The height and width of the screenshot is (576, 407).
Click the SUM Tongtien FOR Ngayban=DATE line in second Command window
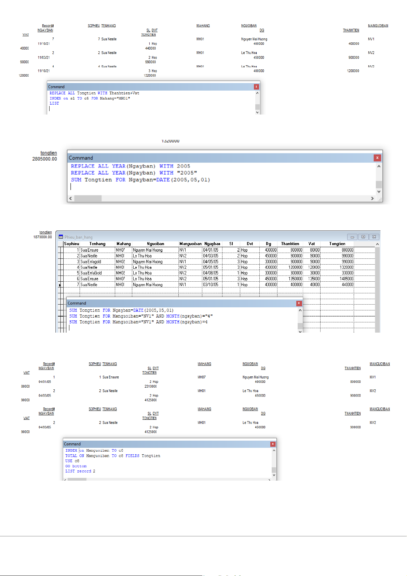coord(140,180)
